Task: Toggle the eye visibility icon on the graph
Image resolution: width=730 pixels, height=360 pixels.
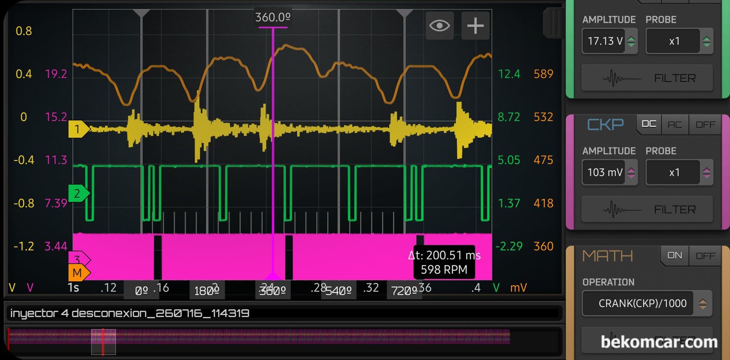Action: pos(439,26)
